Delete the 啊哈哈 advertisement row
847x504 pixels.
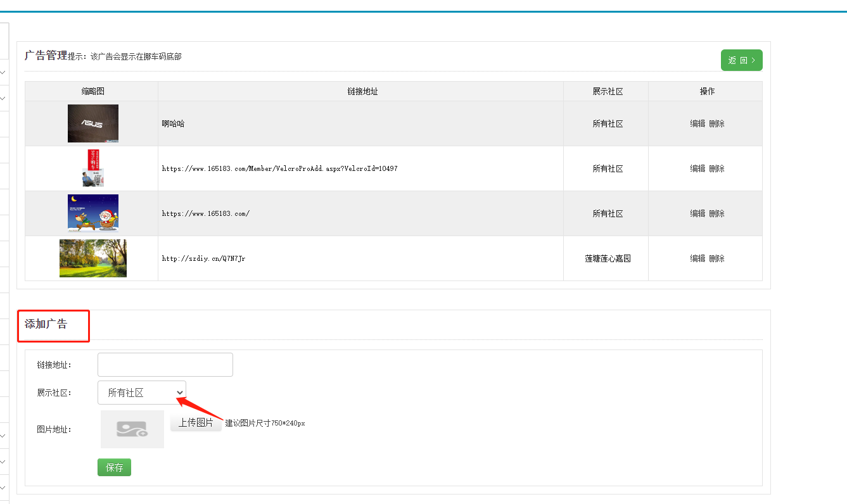716,124
